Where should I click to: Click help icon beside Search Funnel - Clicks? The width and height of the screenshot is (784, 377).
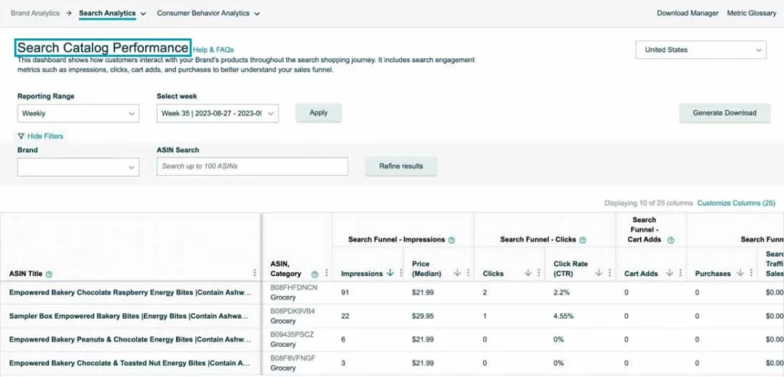tap(583, 240)
